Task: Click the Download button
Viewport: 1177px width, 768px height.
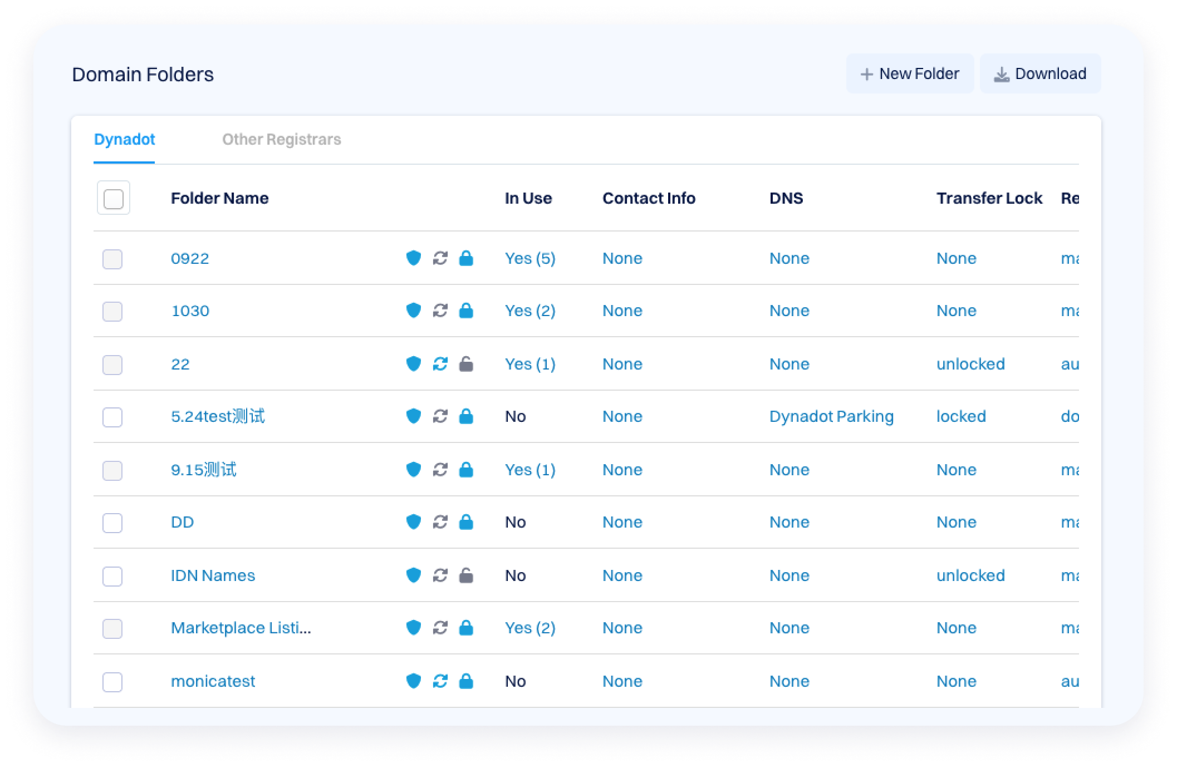Action: pos(1040,74)
